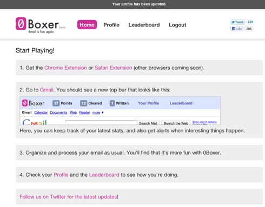The width and height of the screenshot is (265, 207).
Task: Click the 1 Written badge in preview
Action: click(119, 103)
